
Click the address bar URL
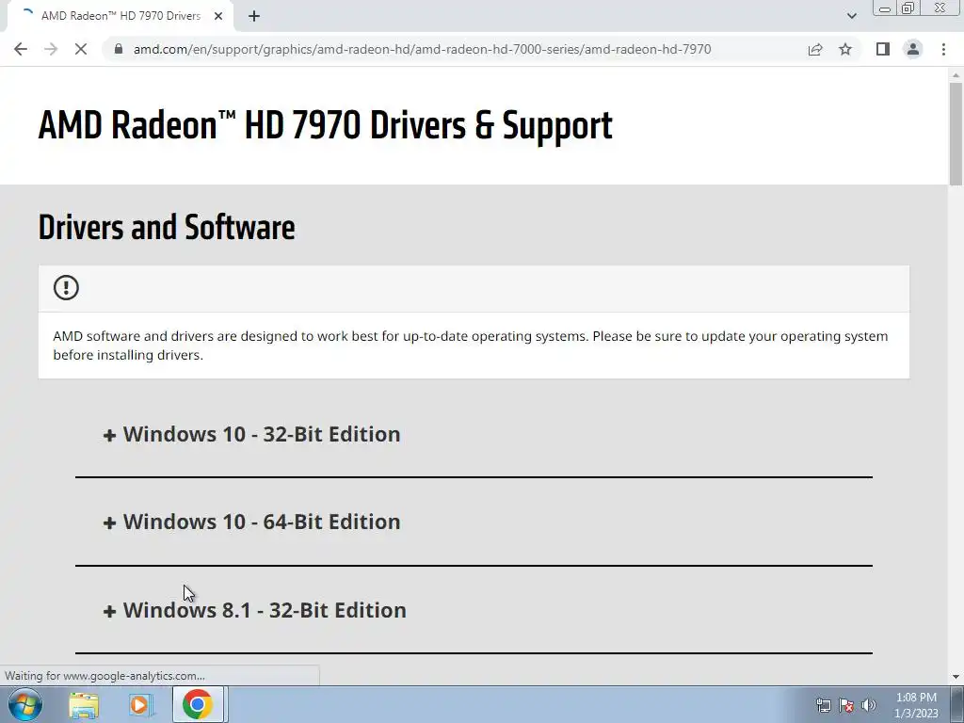[x=422, y=49]
